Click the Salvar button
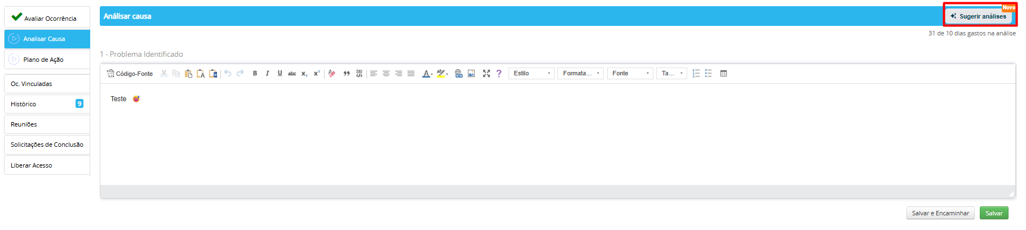1026x230 pixels. coord(994,213)
